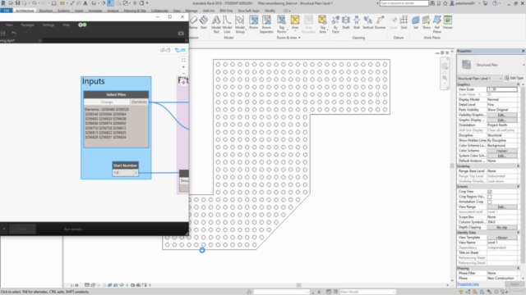Choose the Area tool
Screen dimensions: 526x295
[x=295, y=22]
